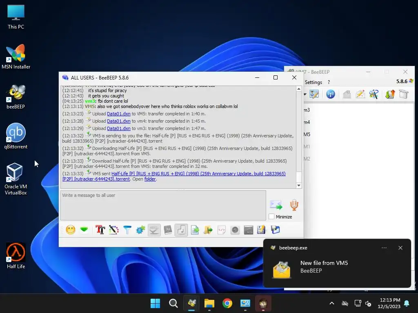
Task: Open the chat settings gears icon
Action: [x=140, y=230]
